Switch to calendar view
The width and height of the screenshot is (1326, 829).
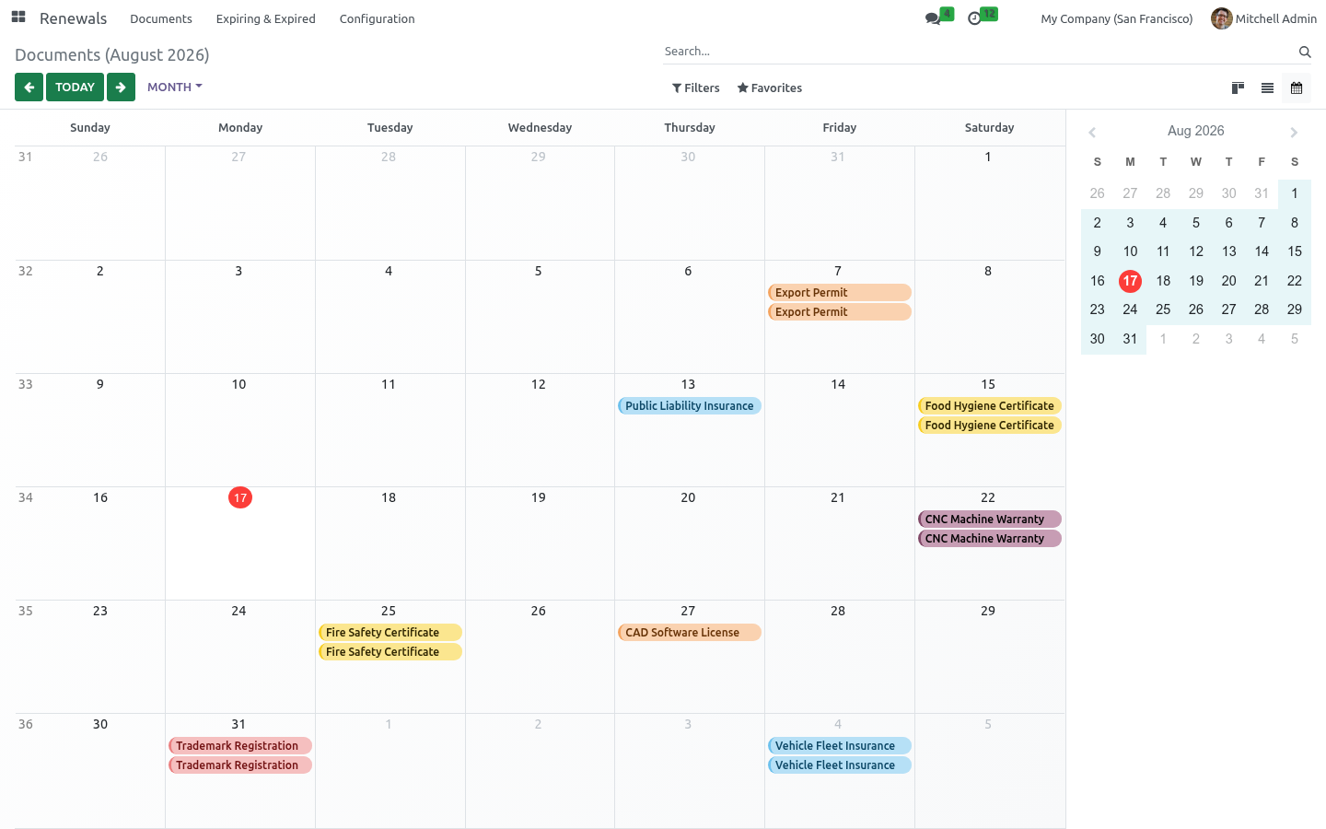point(1297,88)
